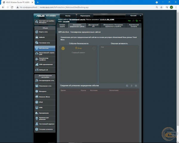Click the save event log icon

[127, 86]
